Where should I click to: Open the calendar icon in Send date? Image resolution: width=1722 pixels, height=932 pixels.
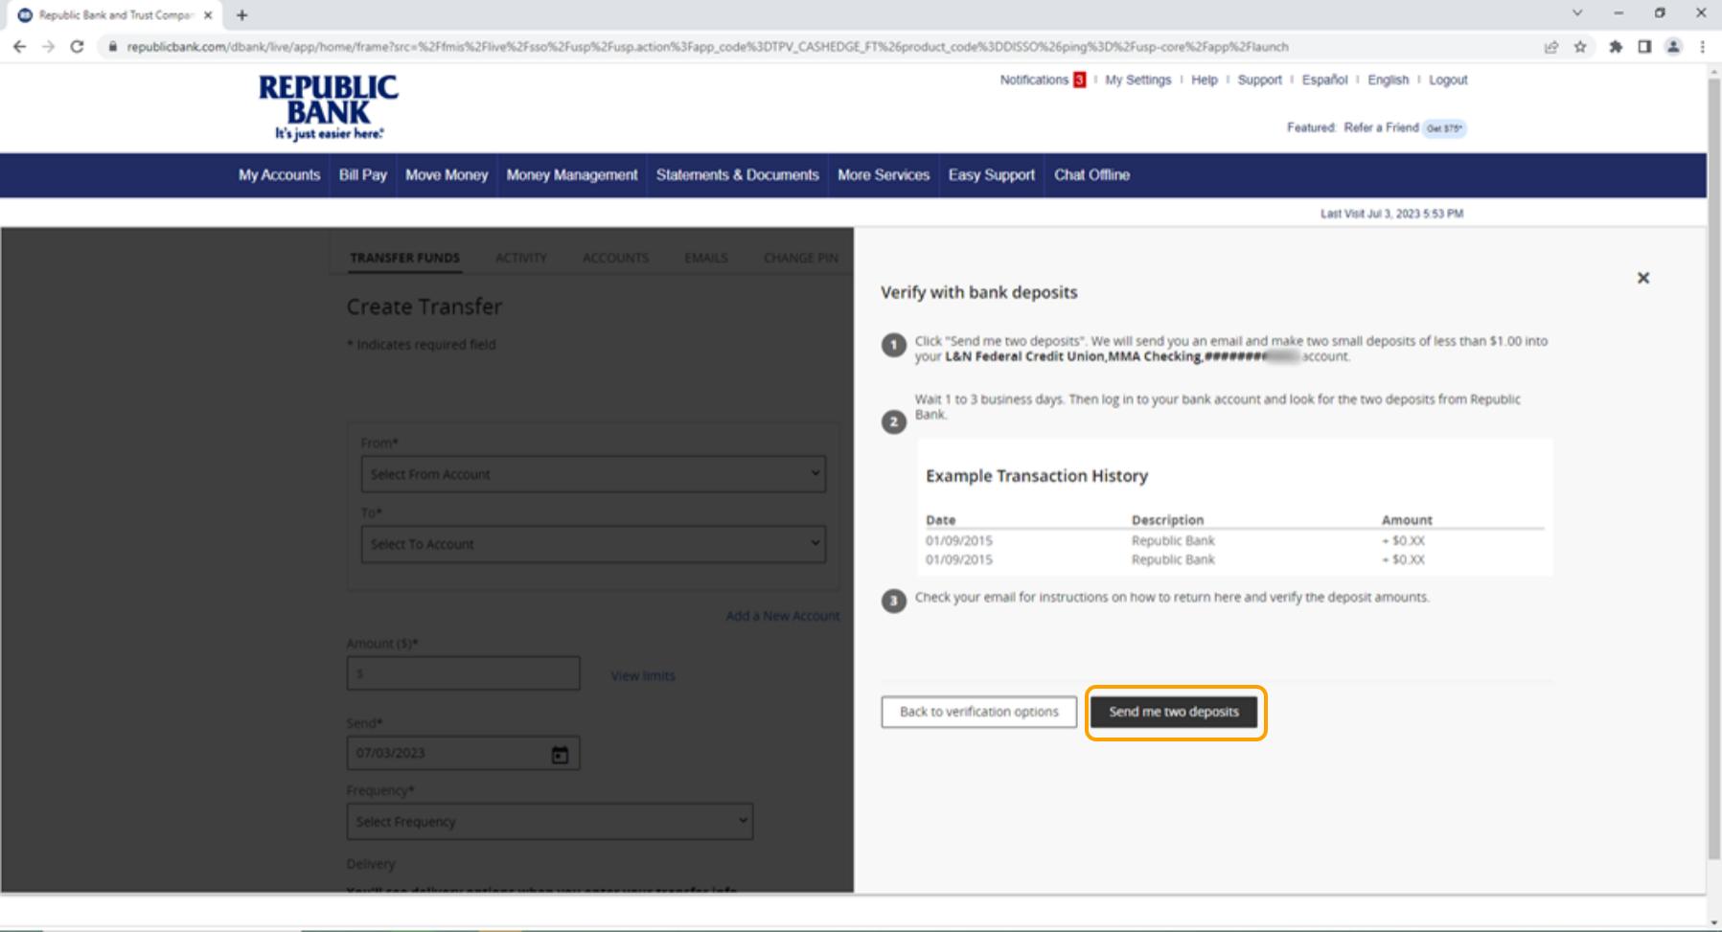point(560,755)
